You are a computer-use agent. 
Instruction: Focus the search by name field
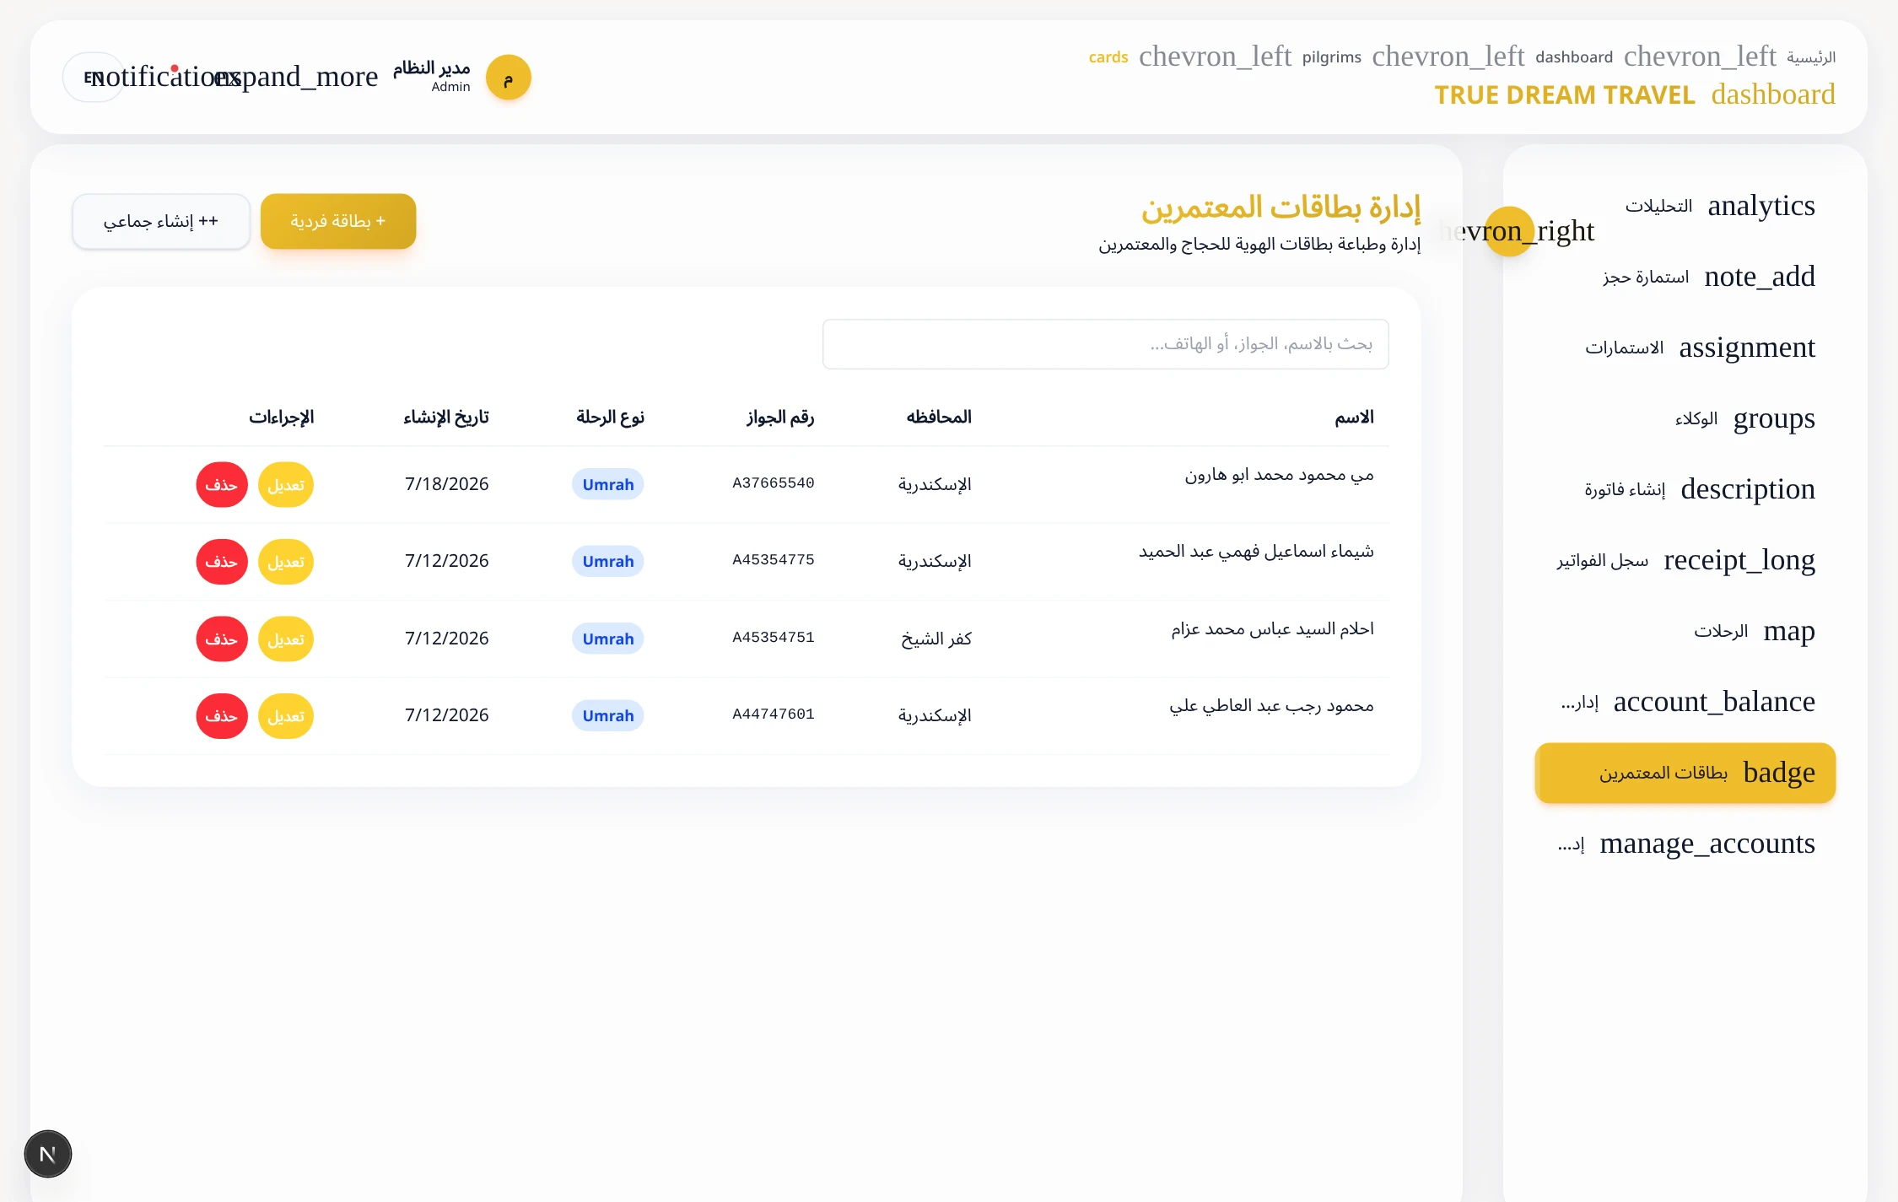pyautogui.click(x=1105, y=344)
